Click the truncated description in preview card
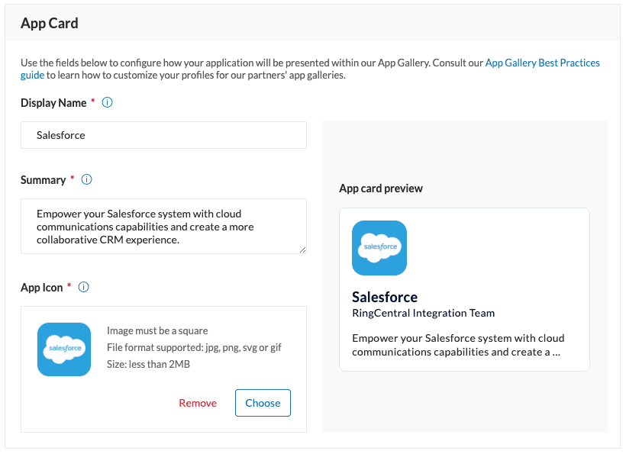The width and height of the screenshot is (626, 454). [x=458, y=345]
